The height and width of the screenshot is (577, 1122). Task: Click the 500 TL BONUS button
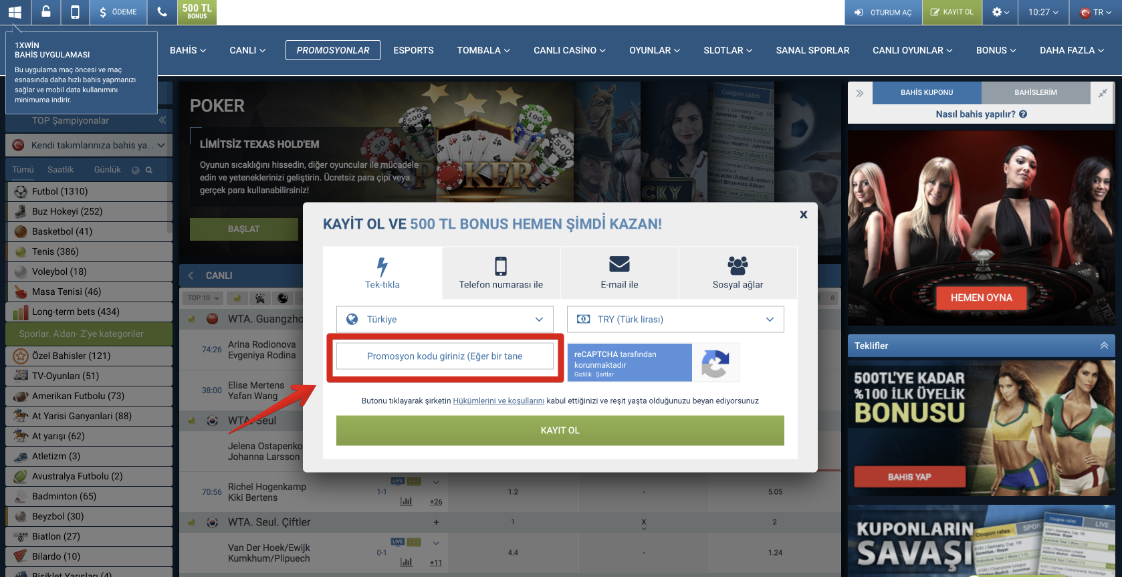point(197,12)
